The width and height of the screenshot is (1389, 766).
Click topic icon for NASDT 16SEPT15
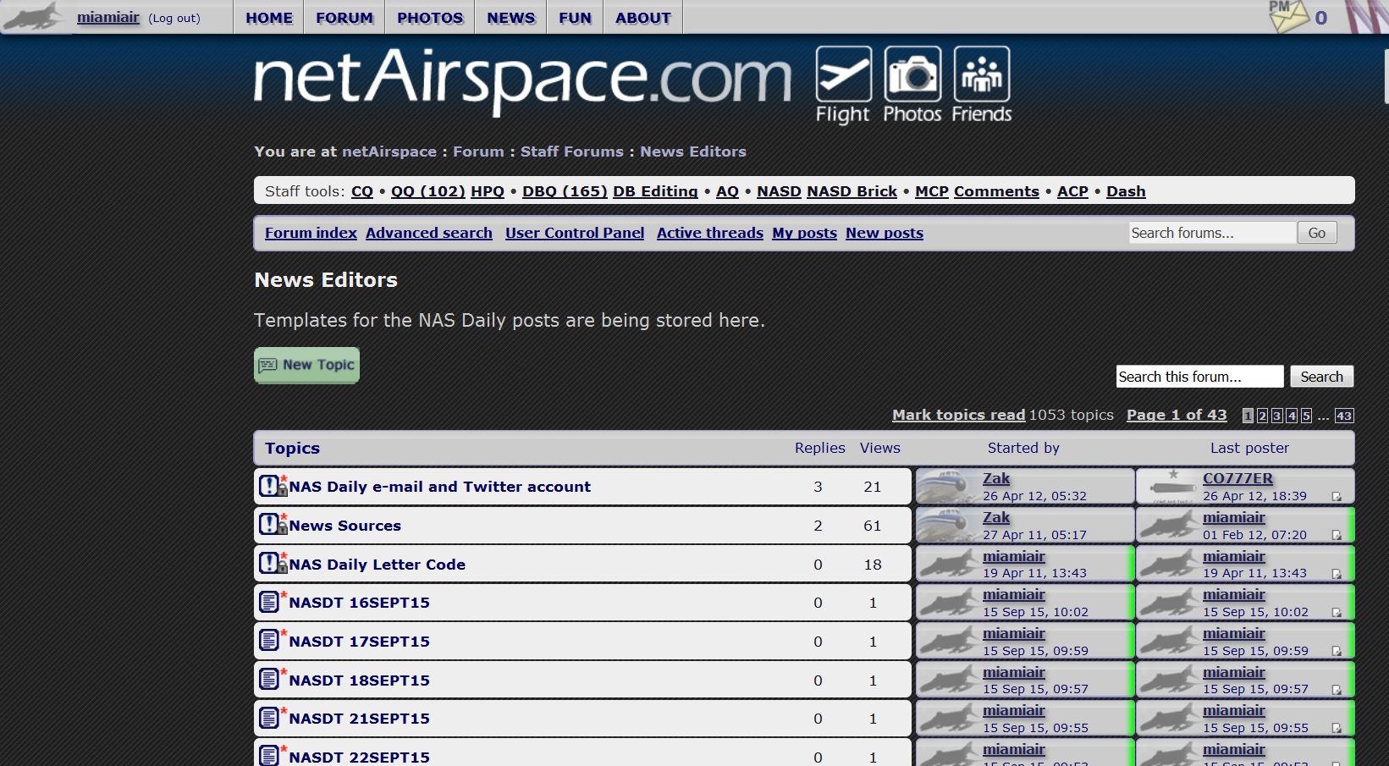pos(272,602)
